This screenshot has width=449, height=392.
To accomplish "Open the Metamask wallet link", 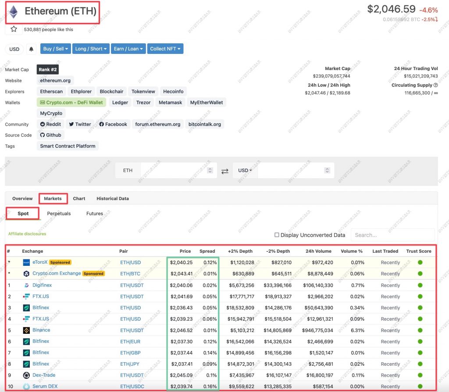I will [x=171, y=102].
